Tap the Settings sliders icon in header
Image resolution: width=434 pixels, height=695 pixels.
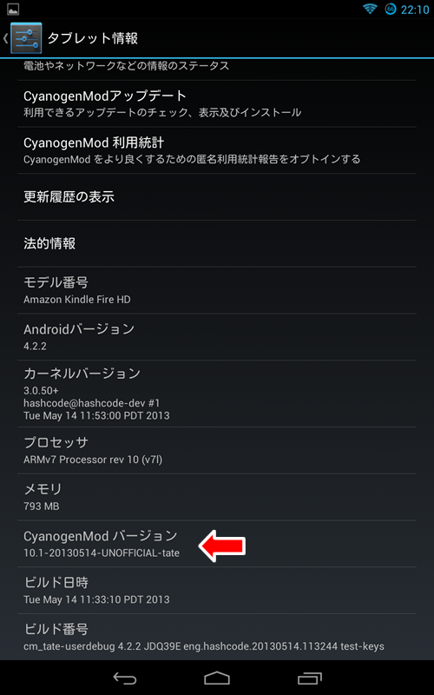[26, 38]
